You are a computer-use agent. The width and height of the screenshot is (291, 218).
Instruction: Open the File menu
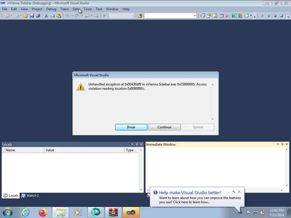(5, 9)
